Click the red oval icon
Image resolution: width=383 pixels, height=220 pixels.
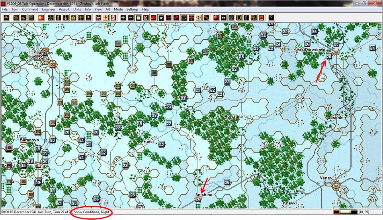pos(153,18)
